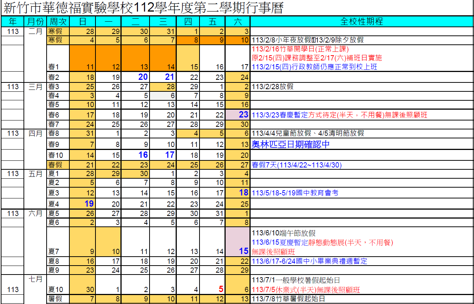Click the 113/3/23春慶暫定方式待定 note
Screen dimensions: 474x304
[339, 115]
